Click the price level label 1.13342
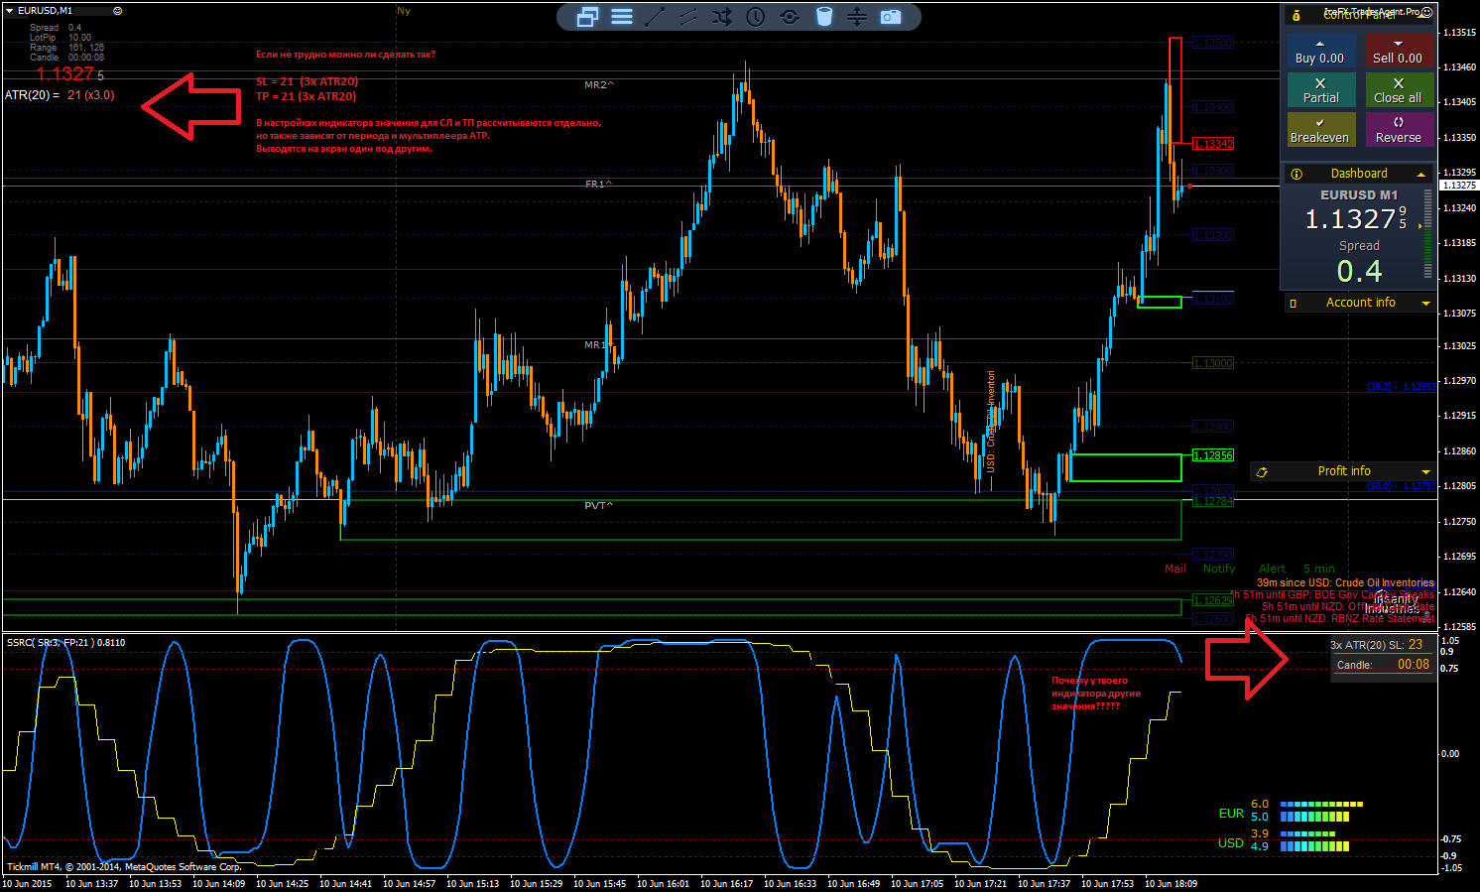 point(1213,144)
